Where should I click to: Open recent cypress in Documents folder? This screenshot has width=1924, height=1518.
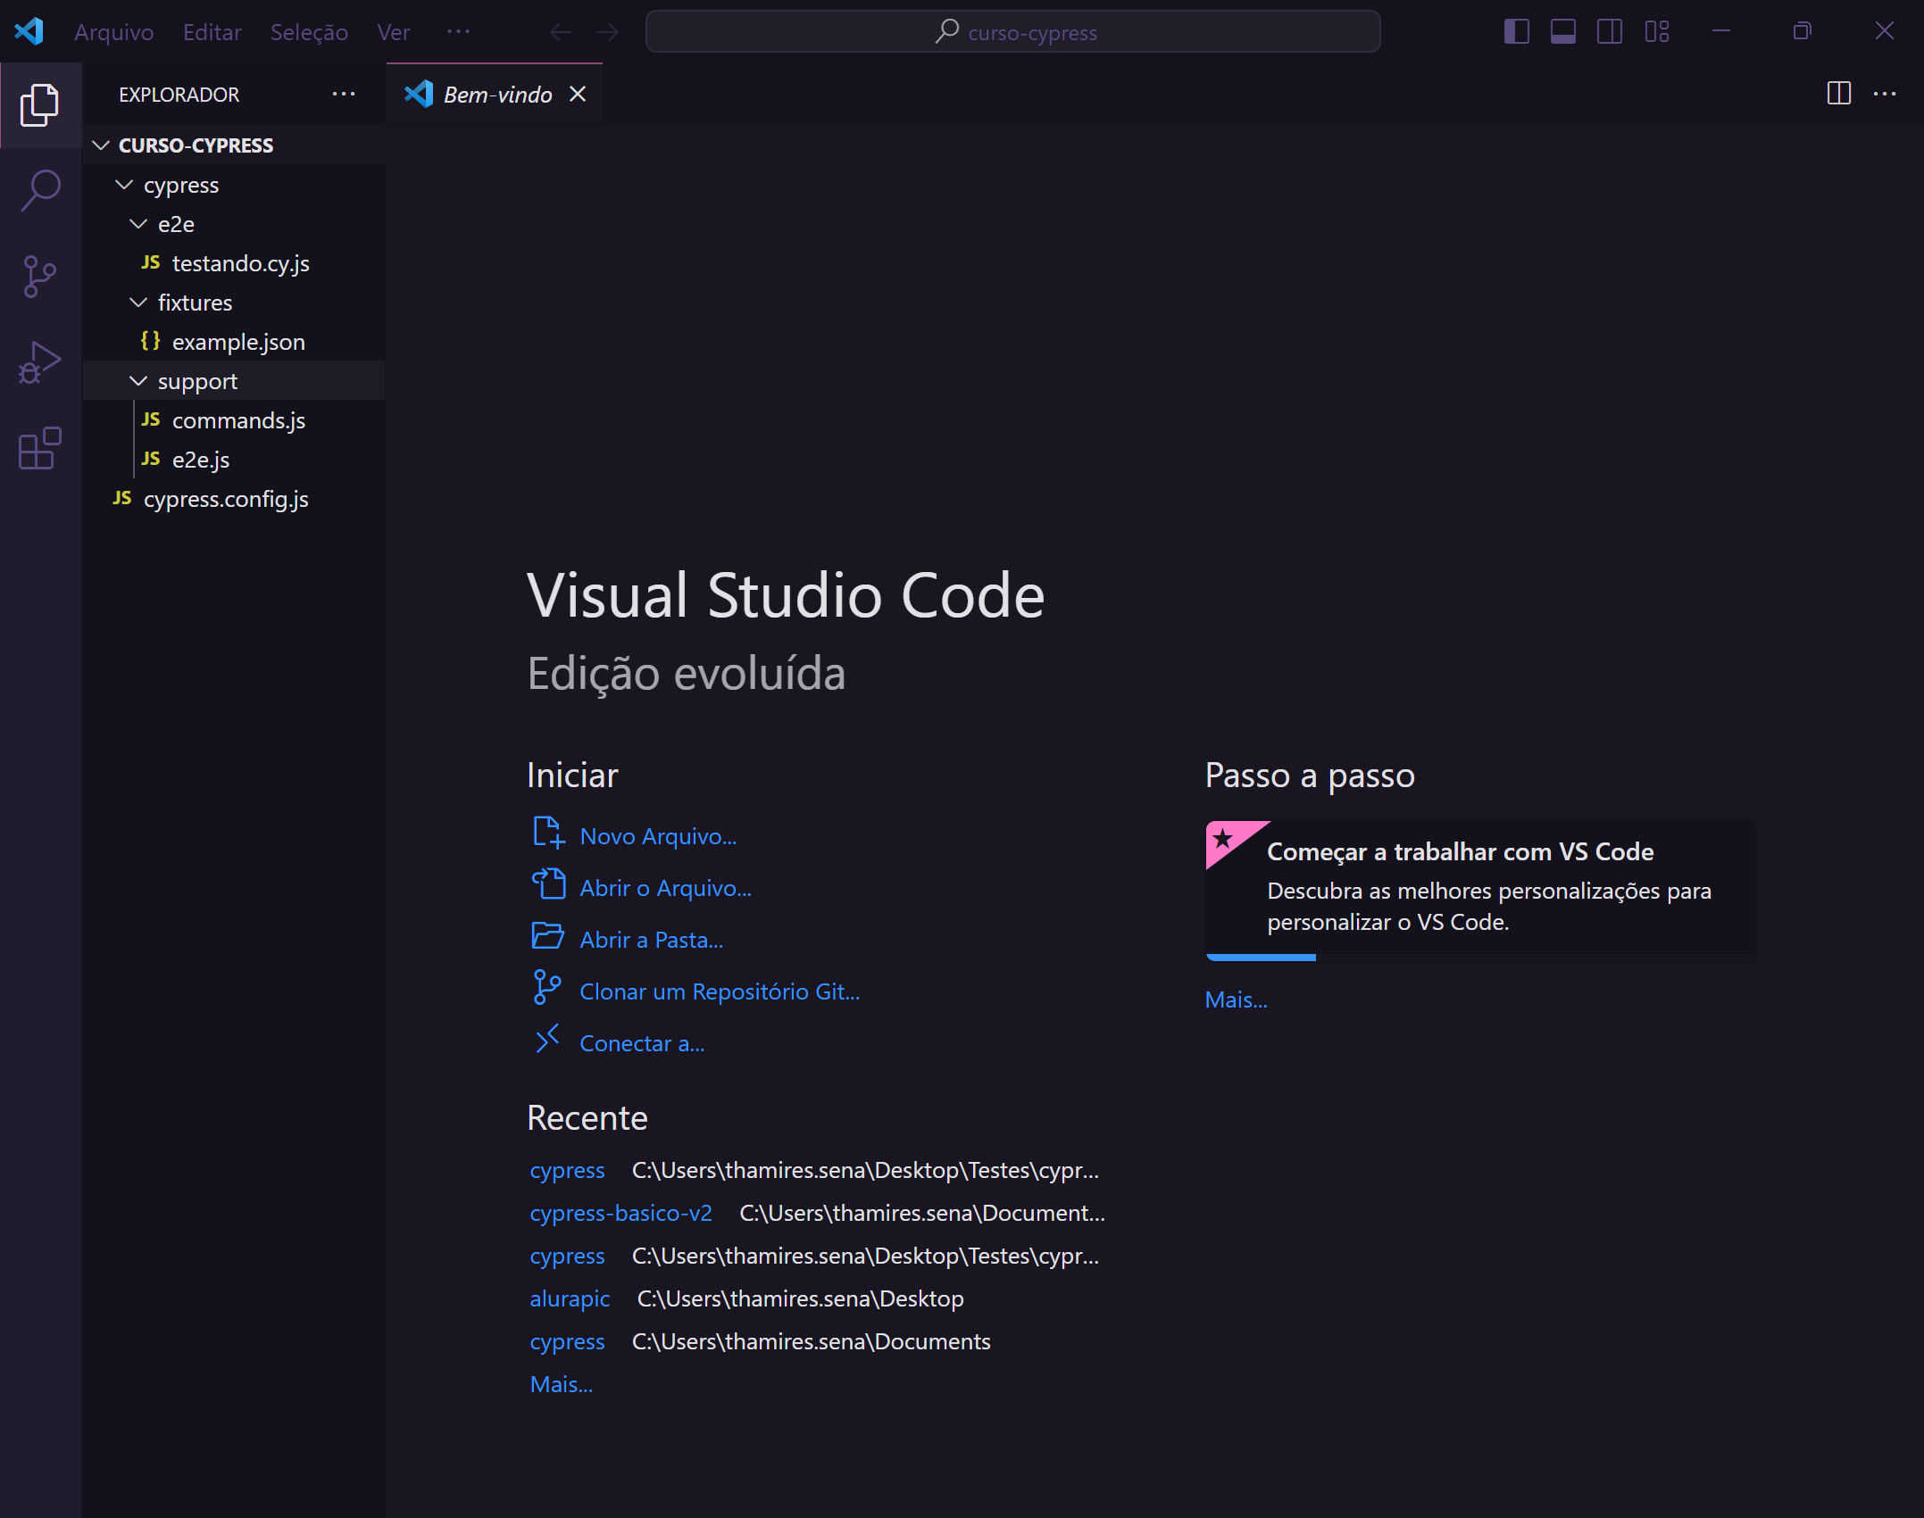(x=567, y=1341)
